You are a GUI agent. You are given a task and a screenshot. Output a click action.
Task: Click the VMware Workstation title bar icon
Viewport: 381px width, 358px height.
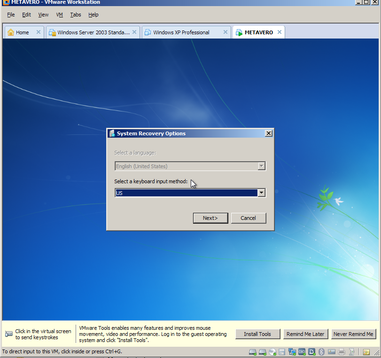click(x=6, y=2)
